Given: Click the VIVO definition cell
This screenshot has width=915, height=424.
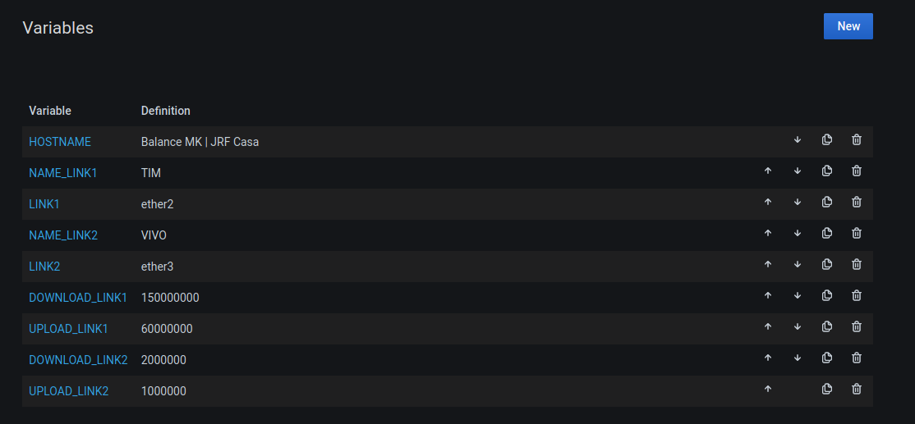Looking at the screenshot, I should click(x=154, y=235).
